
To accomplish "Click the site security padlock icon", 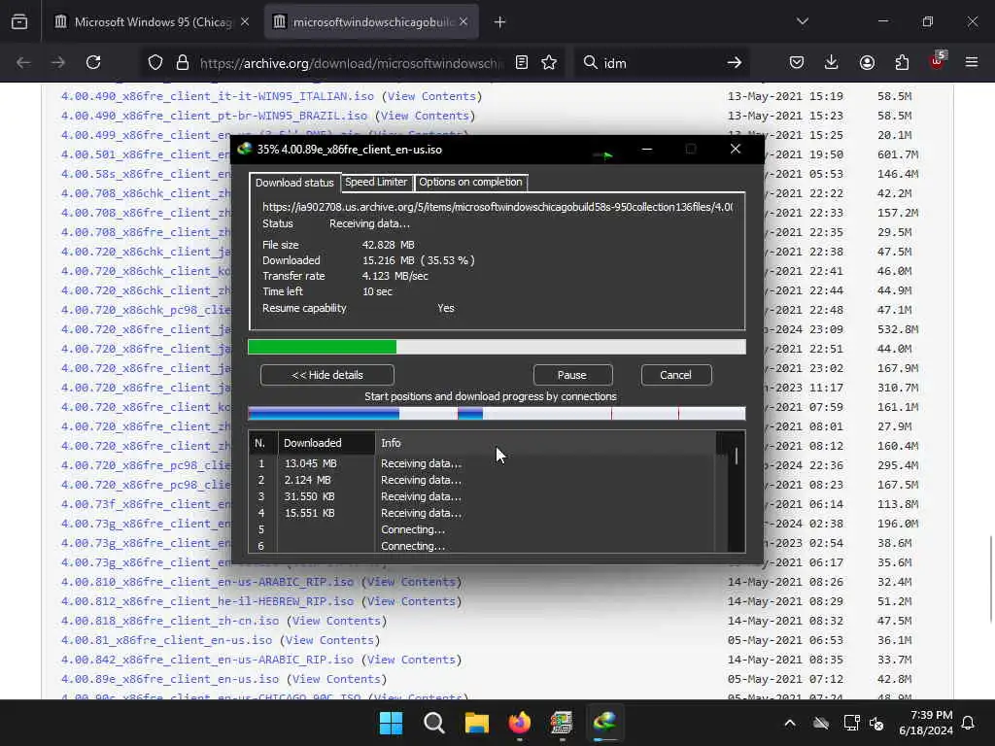I will (183, 62).
